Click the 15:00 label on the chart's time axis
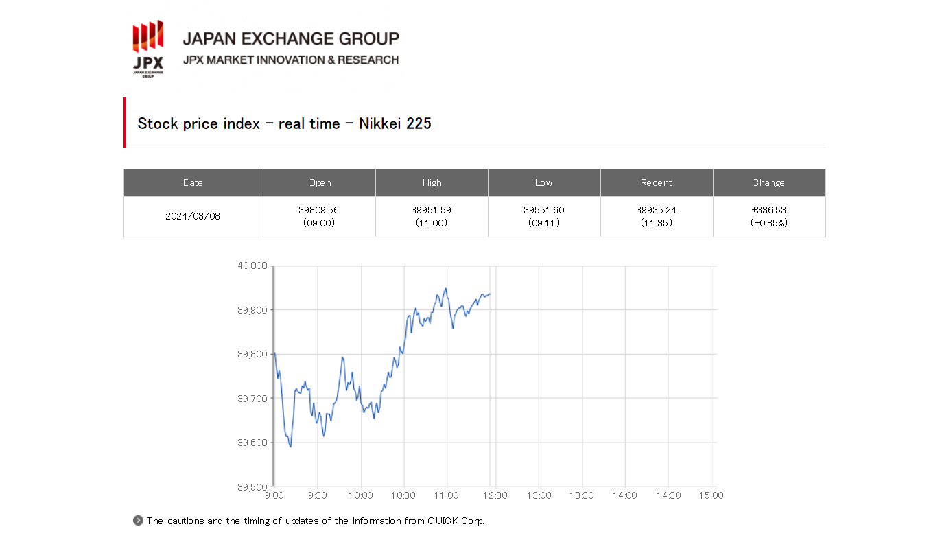 pos(711,495)
